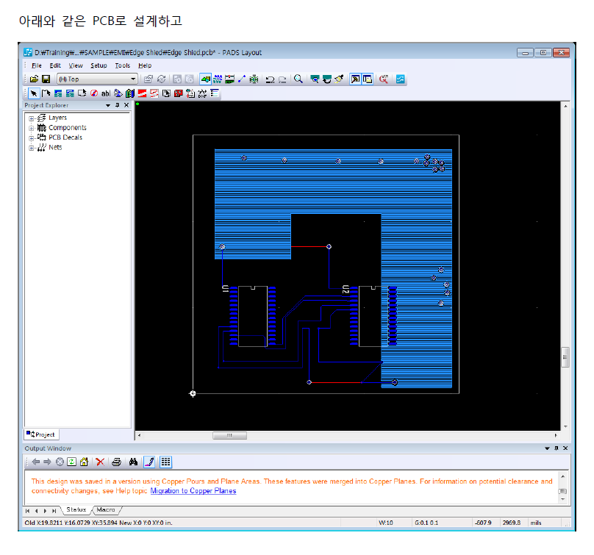Image resolution: width=594 pixels, height=555 pixels.
Task: Click the magnifier Zoom icon in the toolbar
Action: point(298,79)
